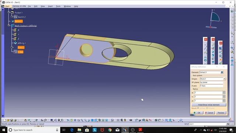Expand the Point.1 tree node

pyautogui.click(x=12, y=47)
